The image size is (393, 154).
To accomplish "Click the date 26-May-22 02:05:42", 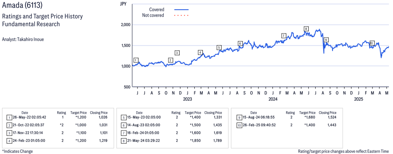I will point(29,117).
